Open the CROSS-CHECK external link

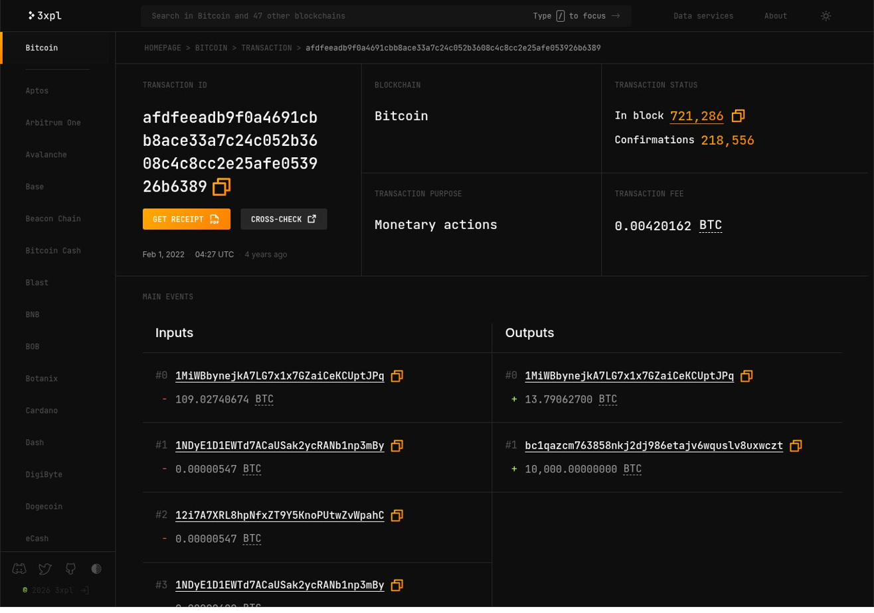284,219
